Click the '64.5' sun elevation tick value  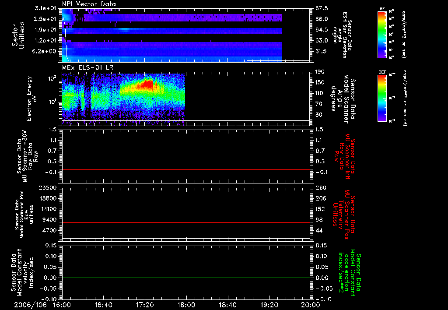click(x=322, y=30)
